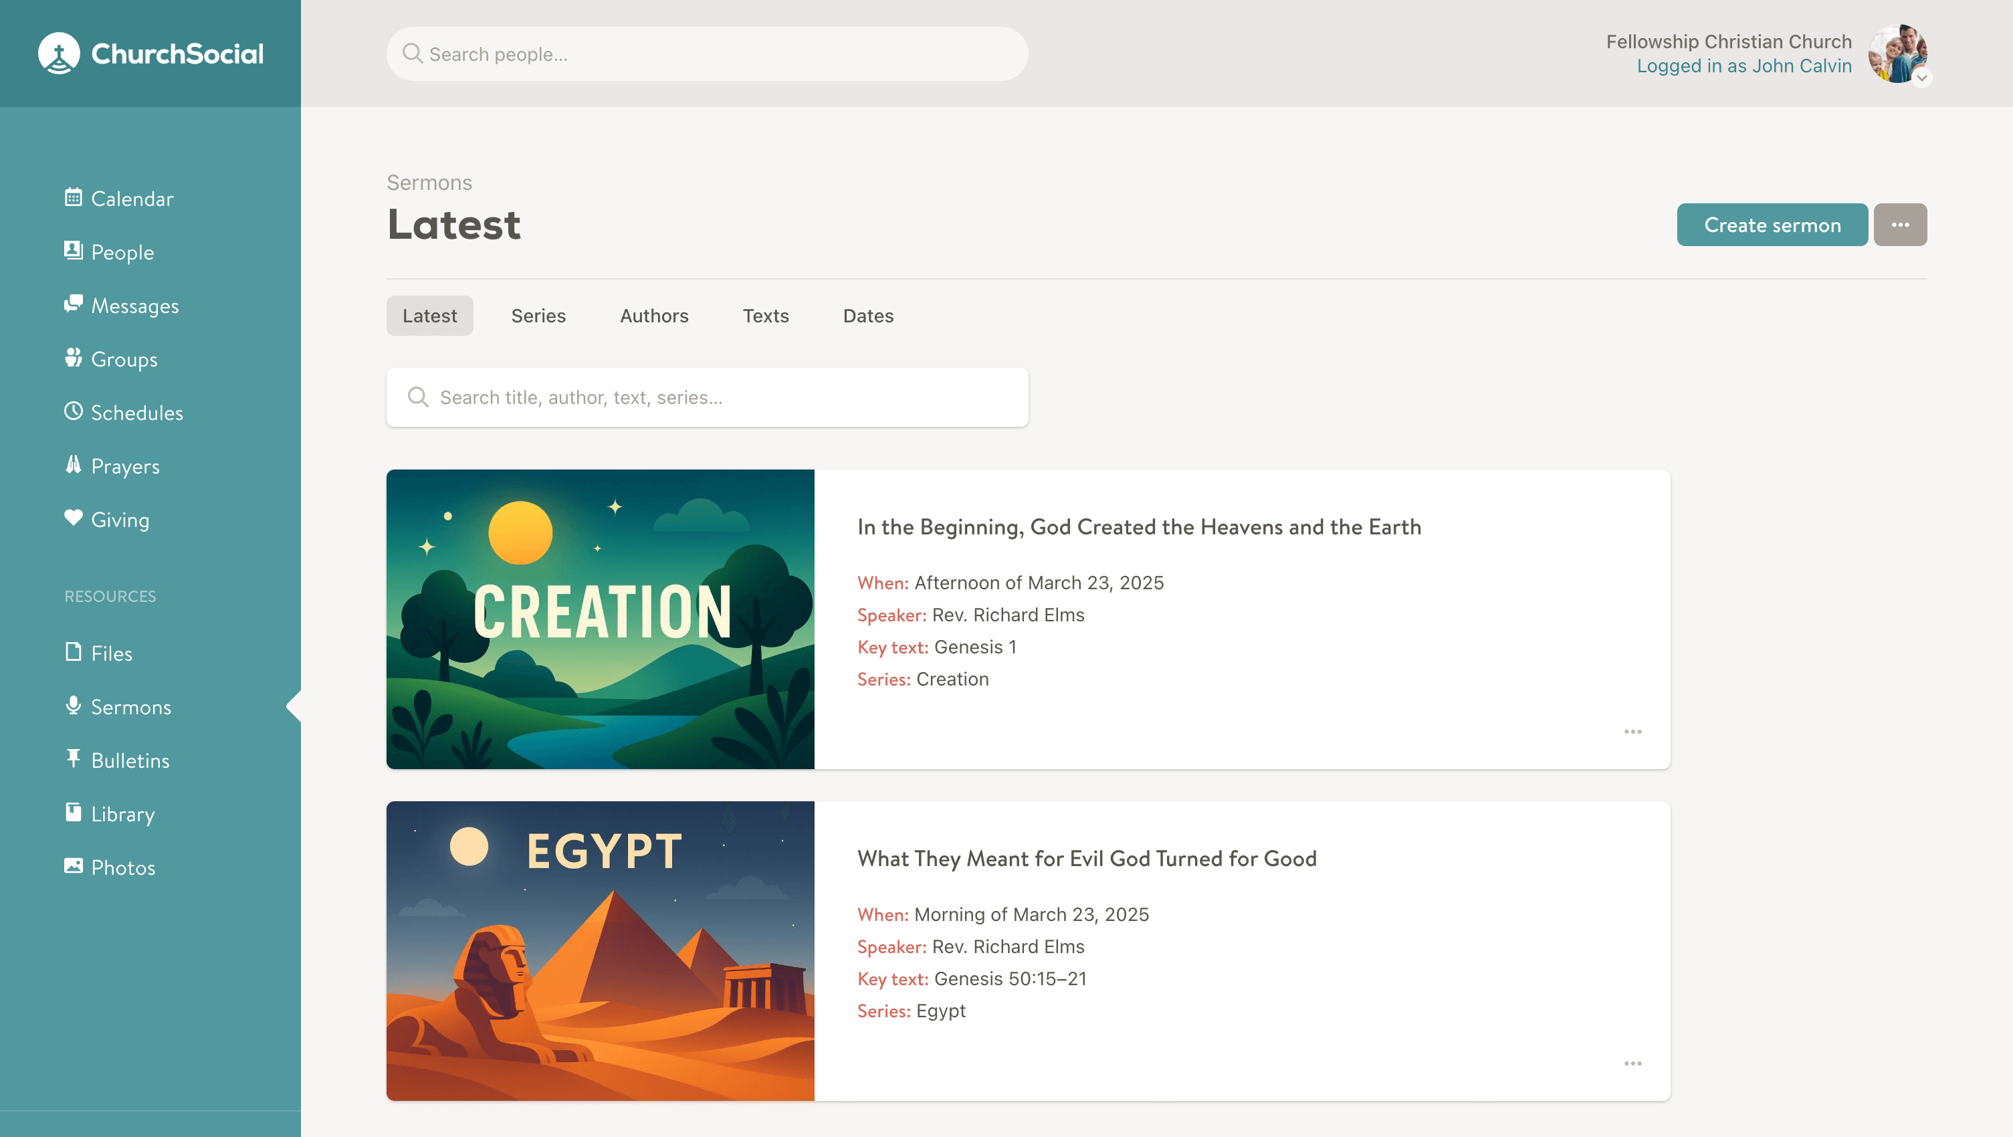Select the Prayers praying hands icon
Screen dimensions: 2013x1137
73,465
